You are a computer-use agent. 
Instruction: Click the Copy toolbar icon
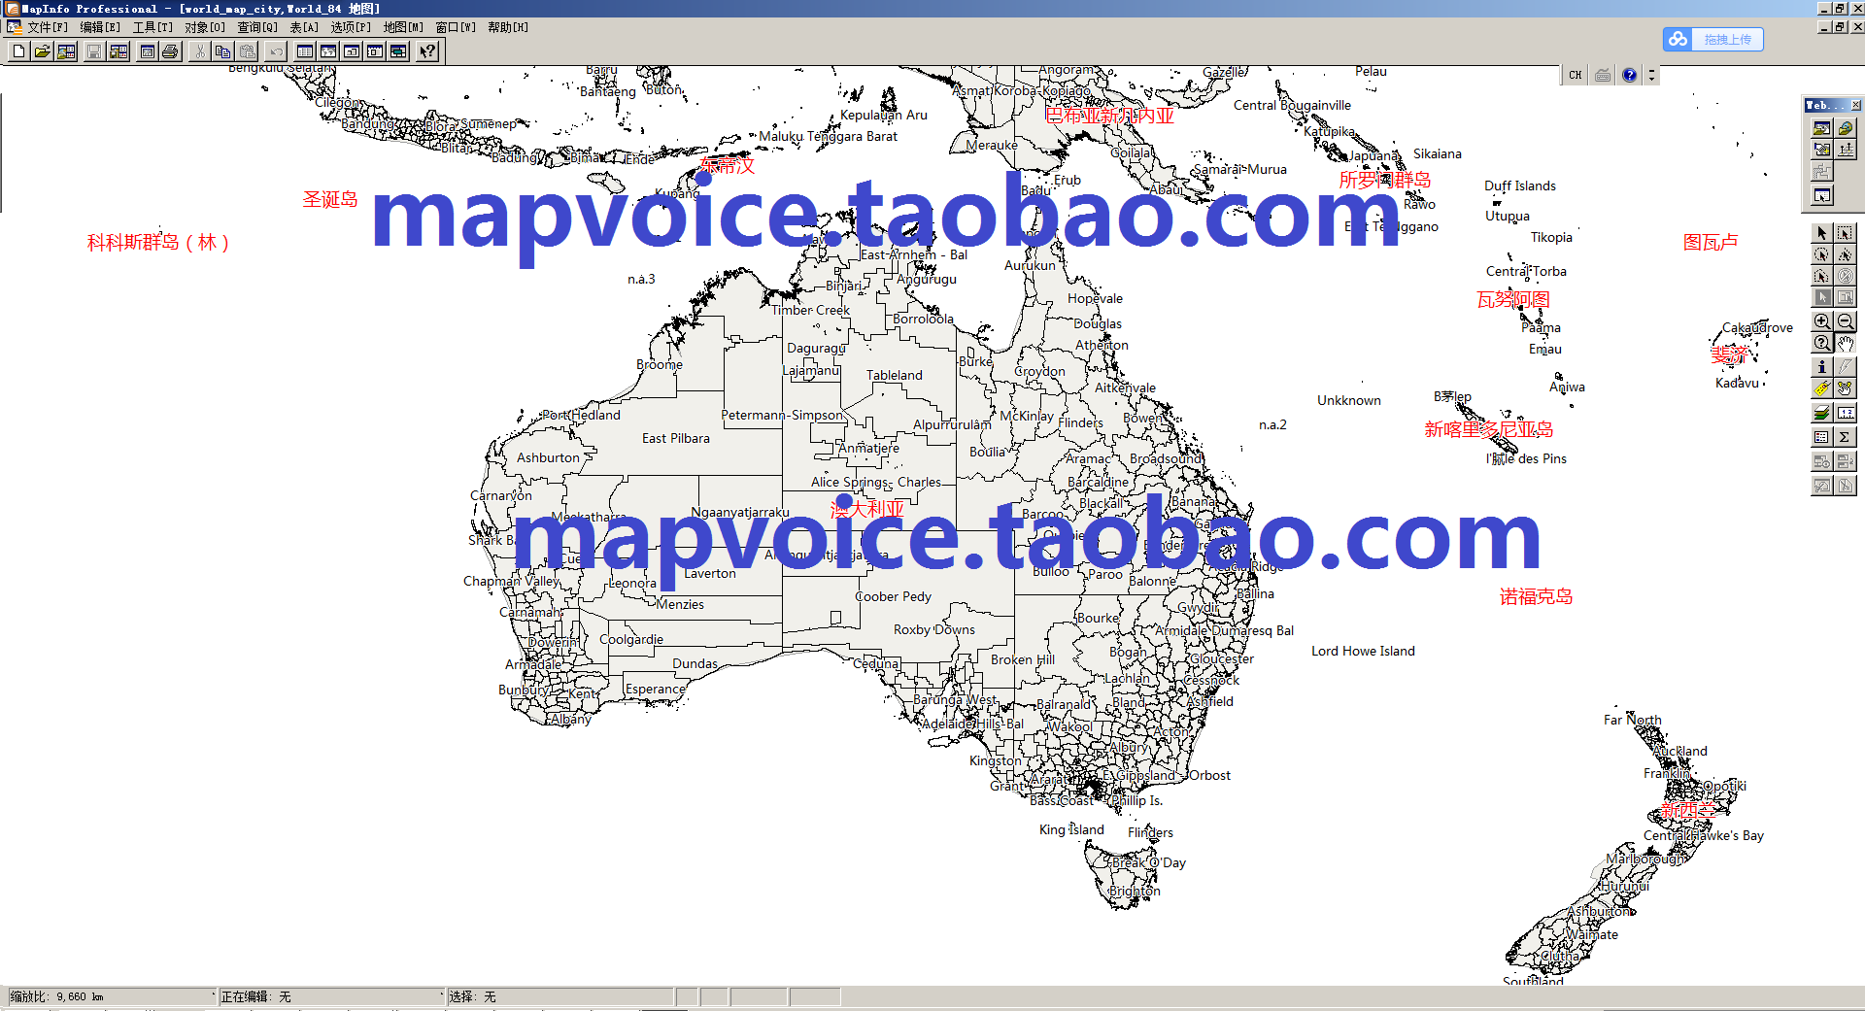click(223, 51)
